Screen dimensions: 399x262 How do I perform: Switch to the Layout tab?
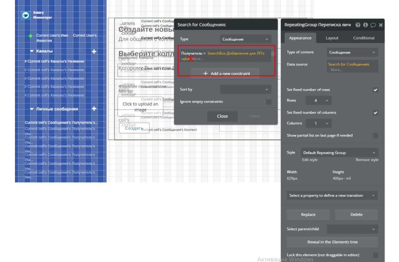pyautogui.click(x=332, y=38)
